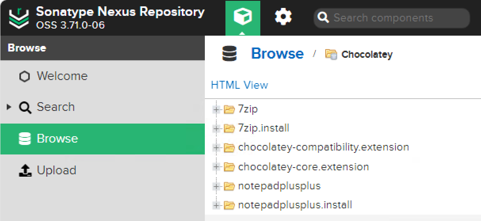Open the administration gear icon
This screenshot has width=481, height=221.
point(283,17)
